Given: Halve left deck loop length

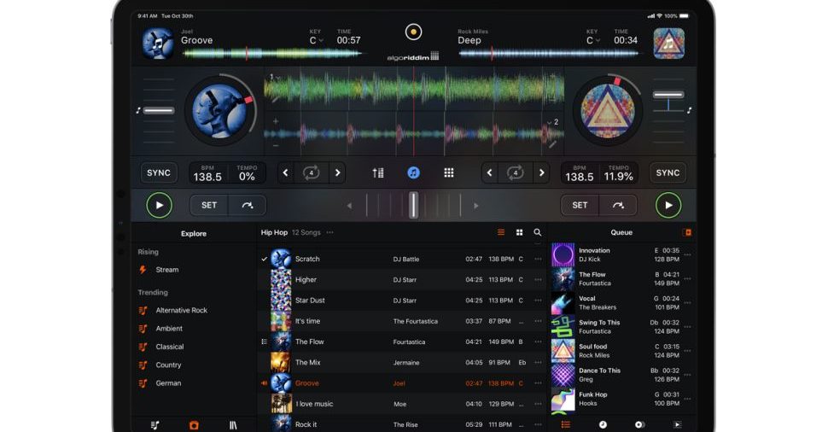Looking at the screenshot, I should (x=286, y=172).
